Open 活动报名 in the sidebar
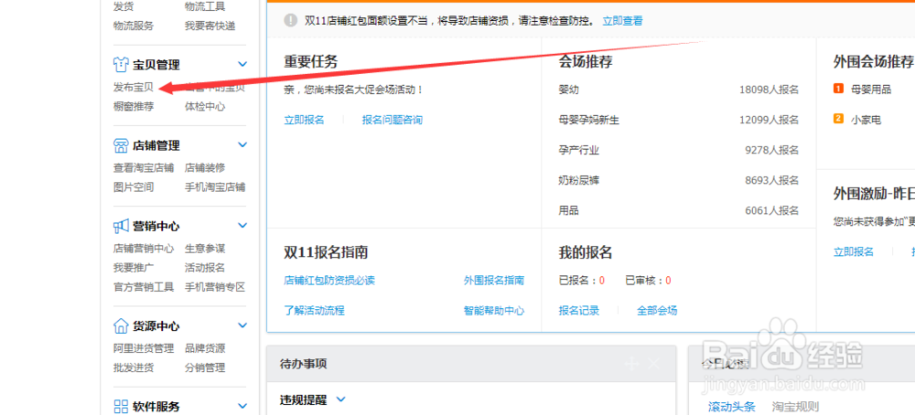Viewport: 915px width, 415px height. point(205,268)
